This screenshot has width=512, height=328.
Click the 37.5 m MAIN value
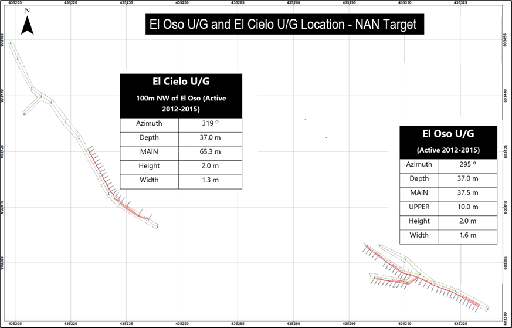point(466,192)
